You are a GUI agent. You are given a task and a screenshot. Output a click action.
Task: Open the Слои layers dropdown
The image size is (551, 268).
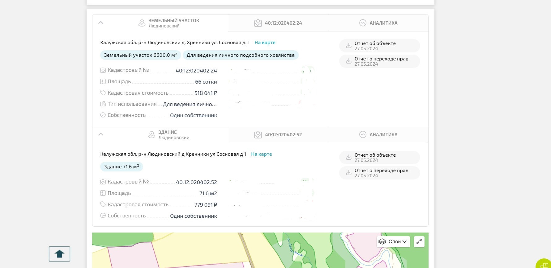click(393, 241)
